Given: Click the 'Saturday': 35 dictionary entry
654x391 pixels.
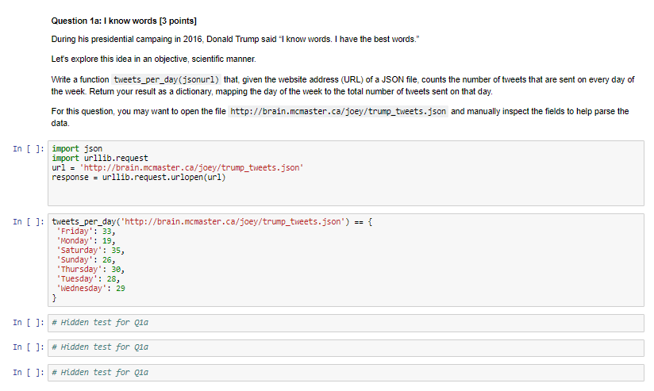Looking at the screenshot, I should pos(90,251).
